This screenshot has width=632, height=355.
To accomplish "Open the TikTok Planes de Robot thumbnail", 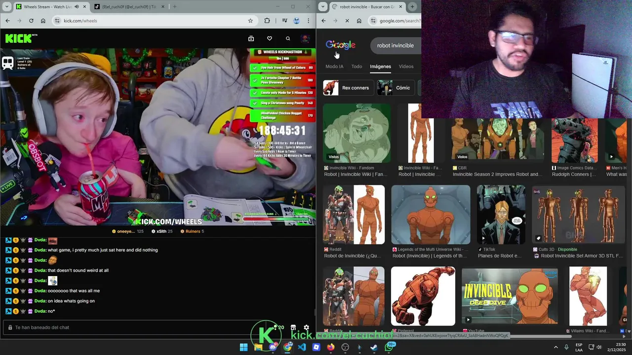I will 501,214.
